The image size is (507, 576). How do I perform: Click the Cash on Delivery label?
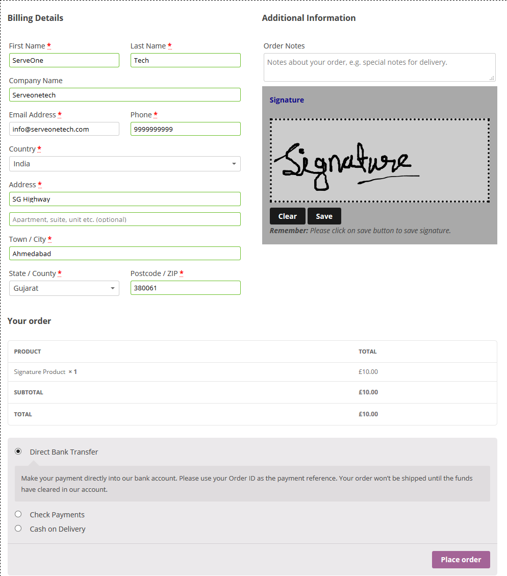(58, 529)
